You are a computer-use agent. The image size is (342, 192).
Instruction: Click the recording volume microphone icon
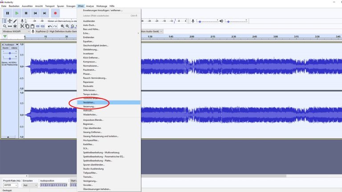pos(193,21)
